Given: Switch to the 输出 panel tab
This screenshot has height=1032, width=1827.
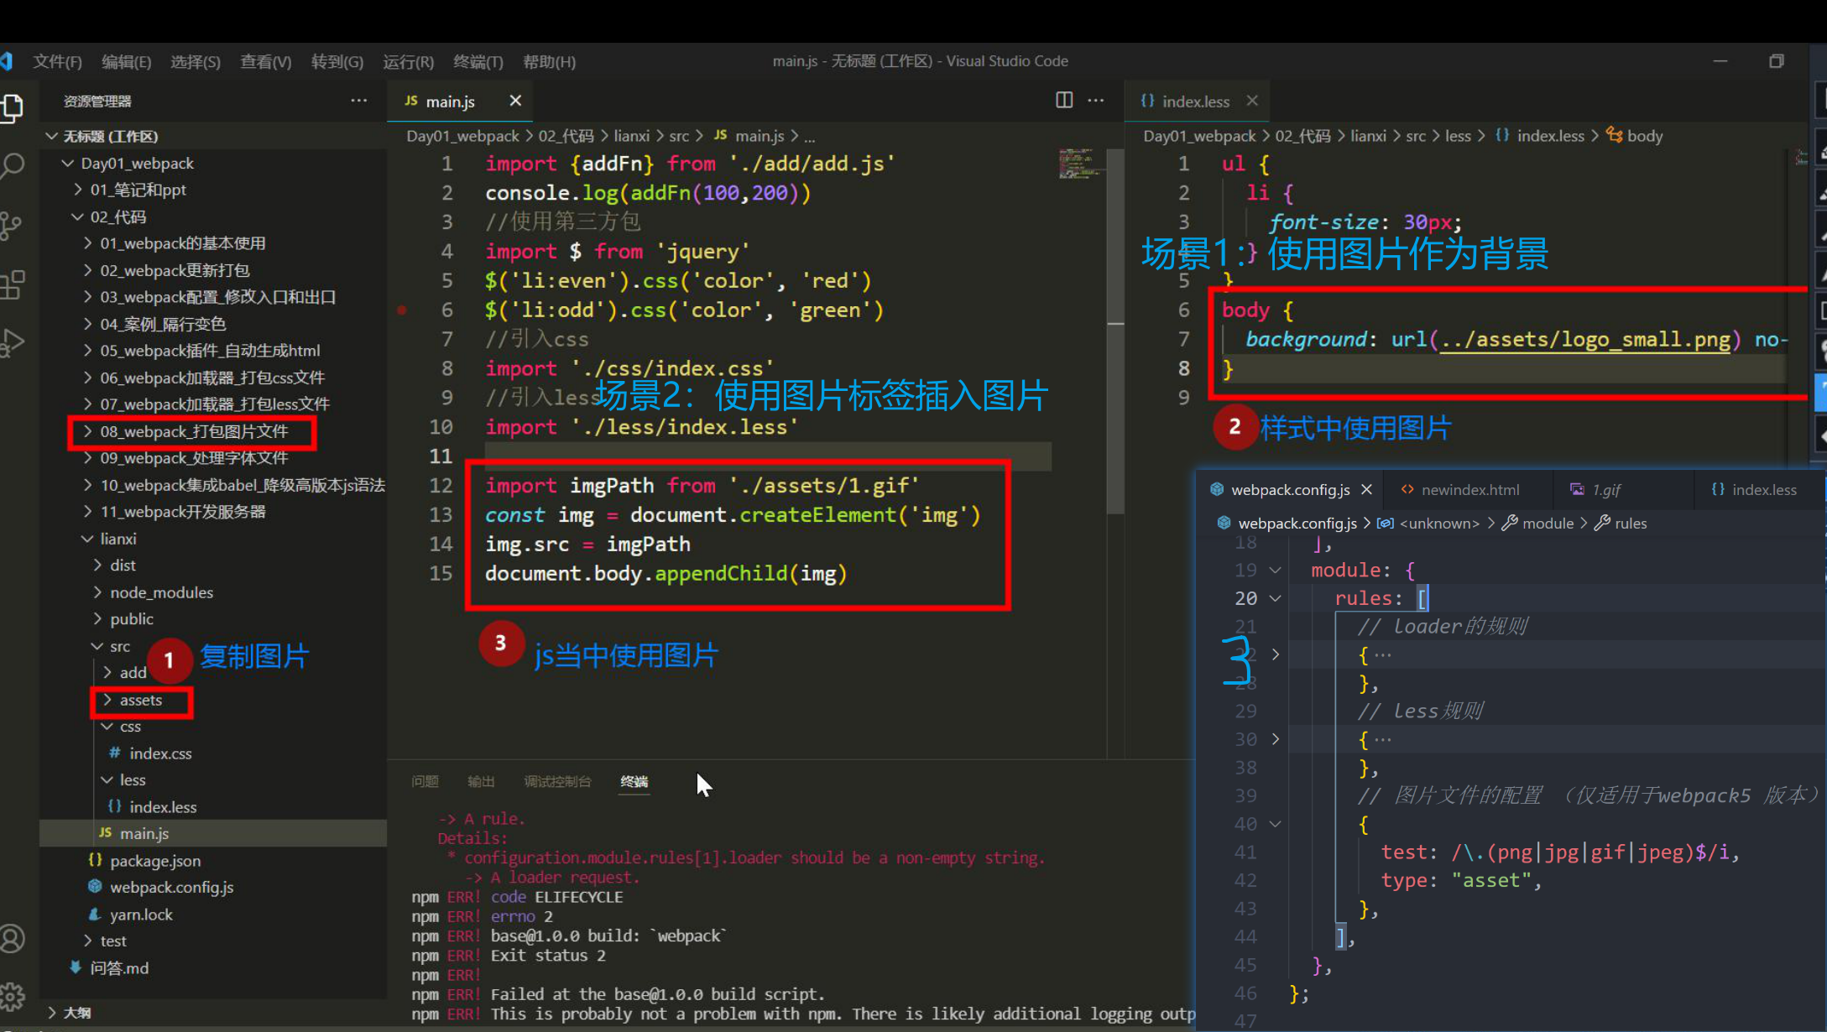Looking at the screenshot, I should tap(481, 781).
